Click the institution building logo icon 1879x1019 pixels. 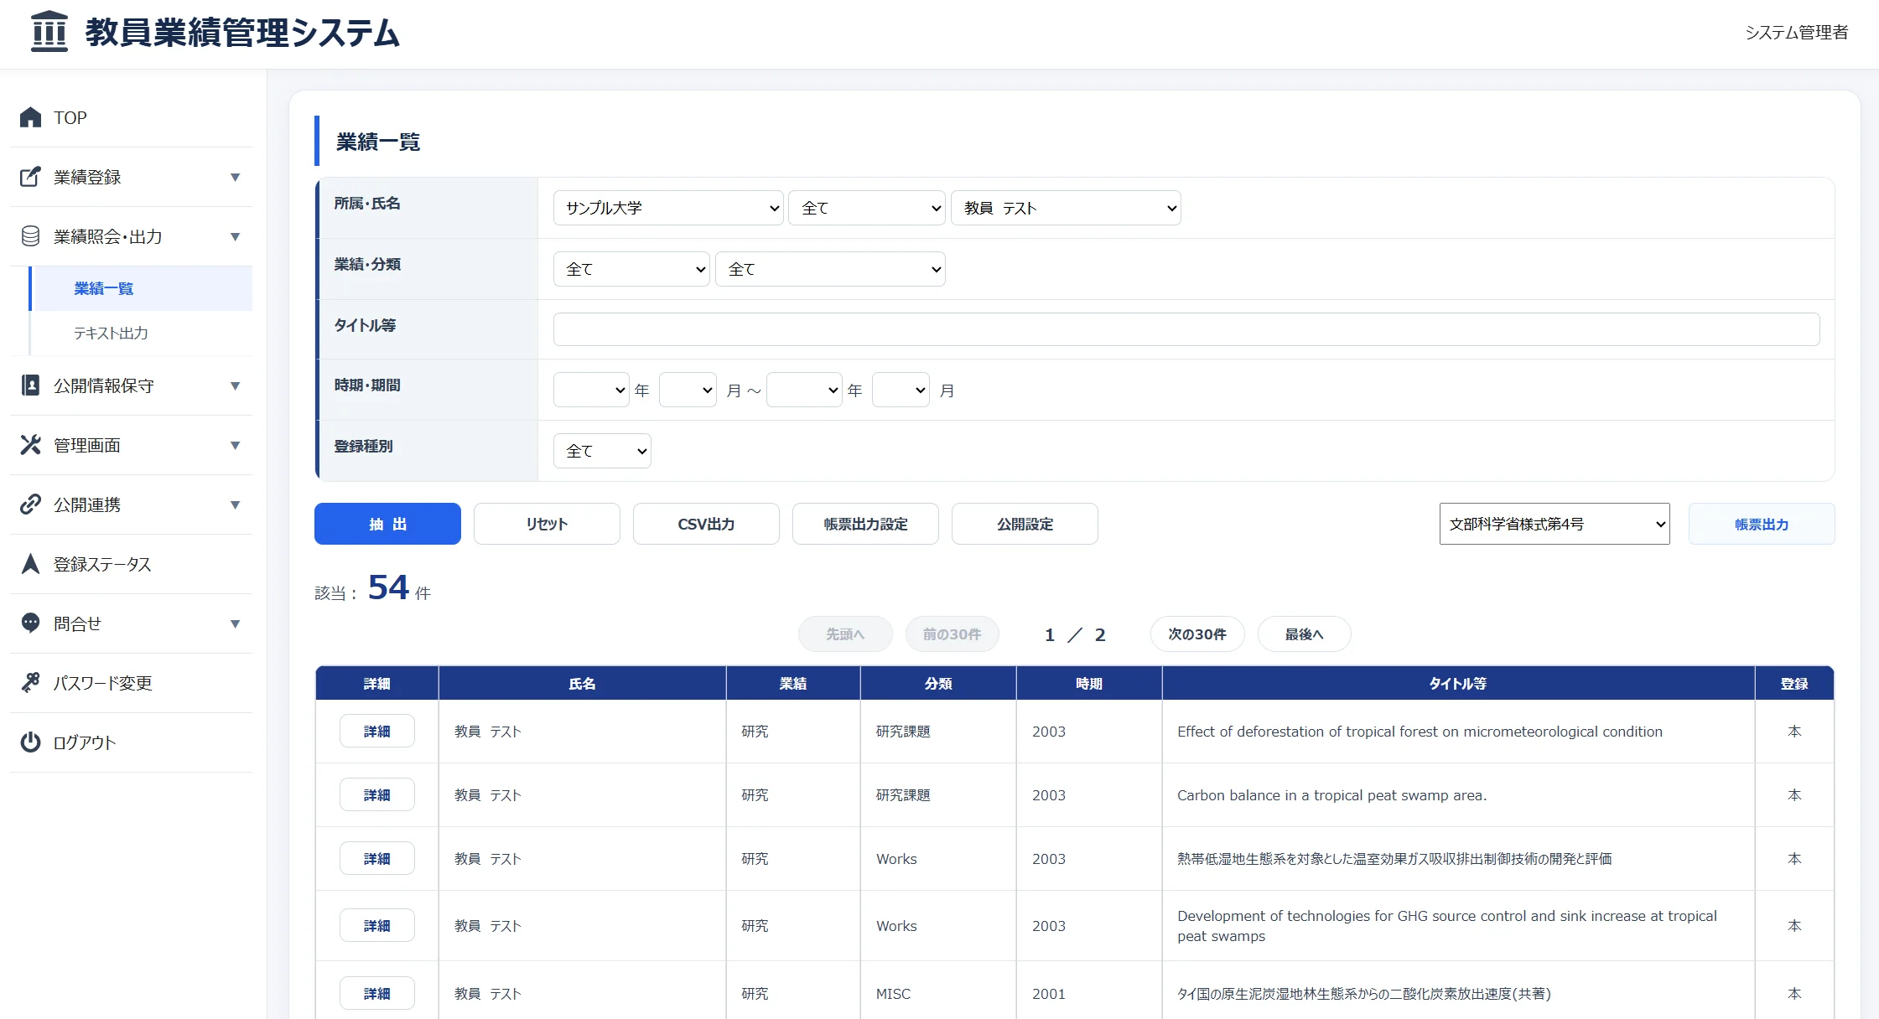tap(49, 32)
